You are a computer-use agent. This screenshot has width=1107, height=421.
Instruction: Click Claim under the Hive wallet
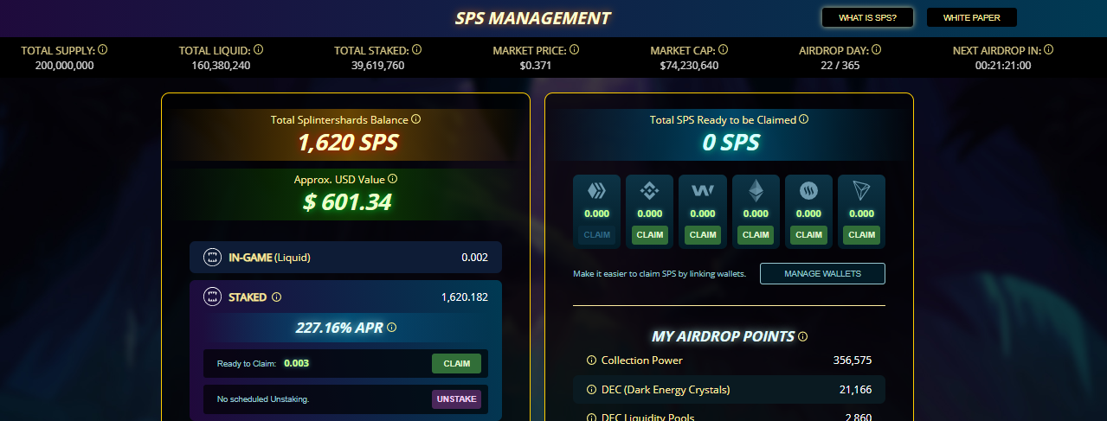coord(597,234)
